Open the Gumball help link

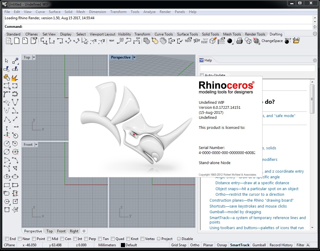point(235,212)
